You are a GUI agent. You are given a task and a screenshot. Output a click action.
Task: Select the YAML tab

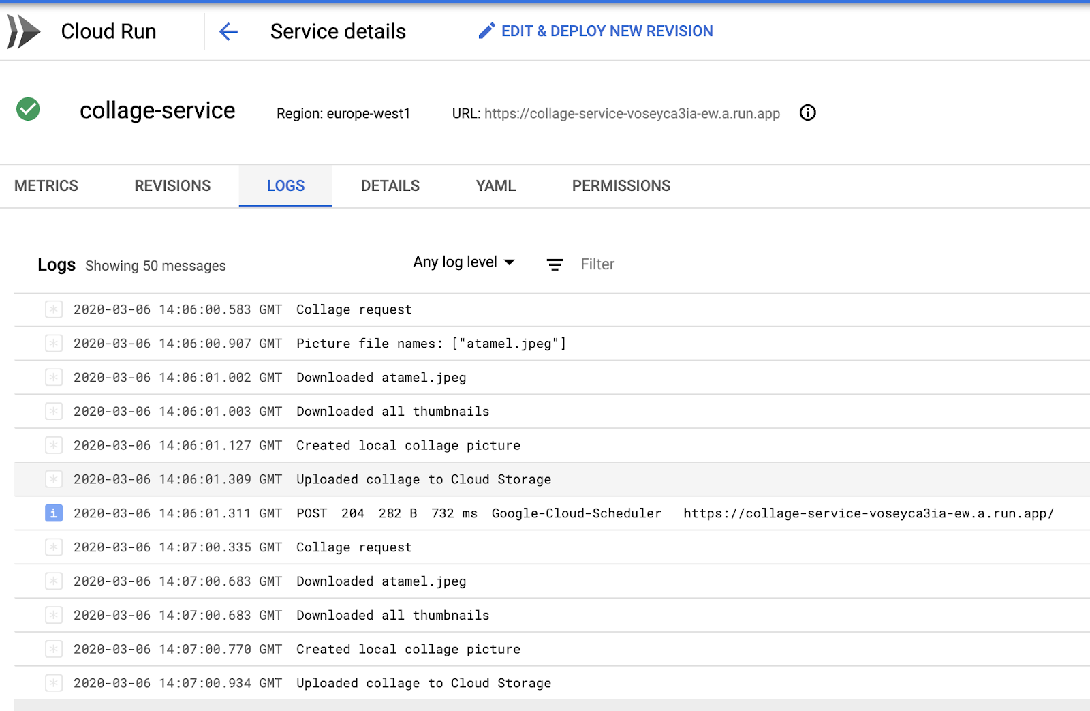coord(495,186)
